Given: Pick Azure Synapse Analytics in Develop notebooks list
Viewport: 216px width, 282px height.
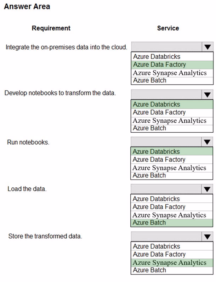Looking at the screenshot, I should (172, 121).
